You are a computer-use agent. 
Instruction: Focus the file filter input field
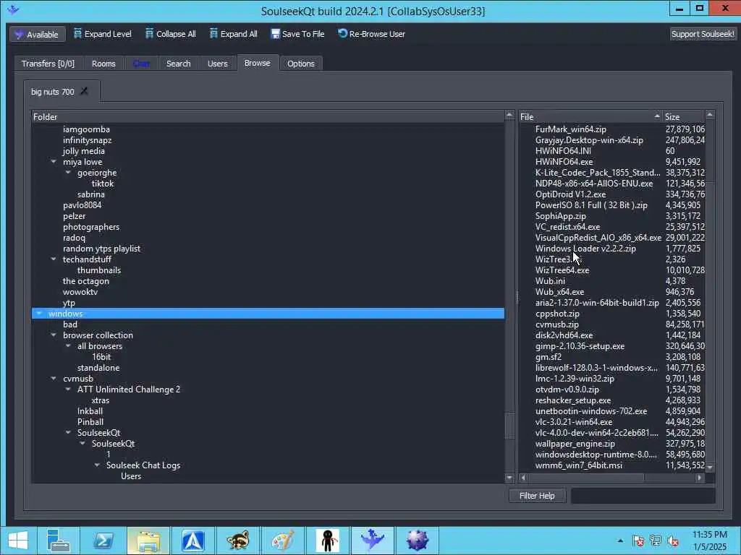click(x=643, y=496)
